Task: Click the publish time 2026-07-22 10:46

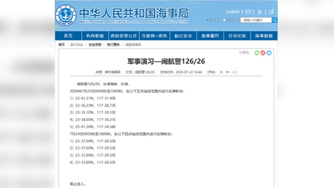Action: point(189,72)
